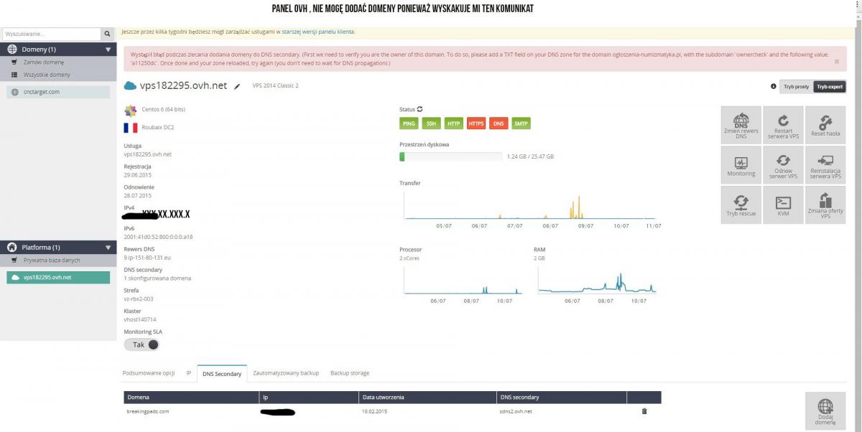
Task: Select the DNS Secondary tab
Action: click(x=222, y=373)
